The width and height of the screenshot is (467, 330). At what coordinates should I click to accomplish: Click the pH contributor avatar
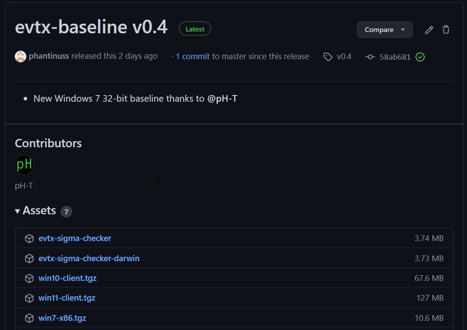[x=24, y=165]
